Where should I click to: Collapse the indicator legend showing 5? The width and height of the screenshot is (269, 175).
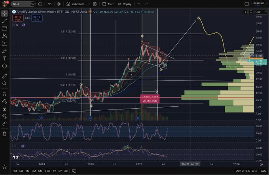click(x=15, y=25)
